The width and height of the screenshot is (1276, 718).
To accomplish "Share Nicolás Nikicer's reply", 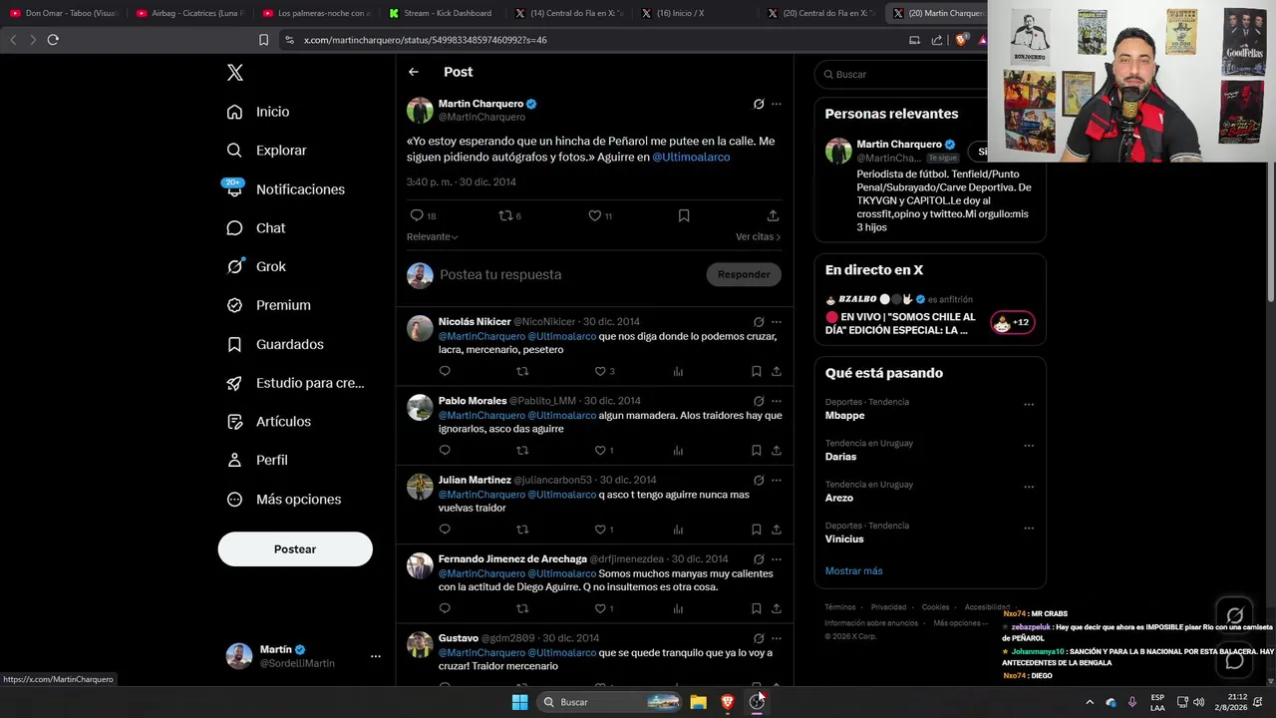I will (777, 371).
